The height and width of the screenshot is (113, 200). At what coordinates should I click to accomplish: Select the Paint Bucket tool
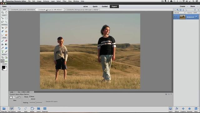click(x=2, y=44)
